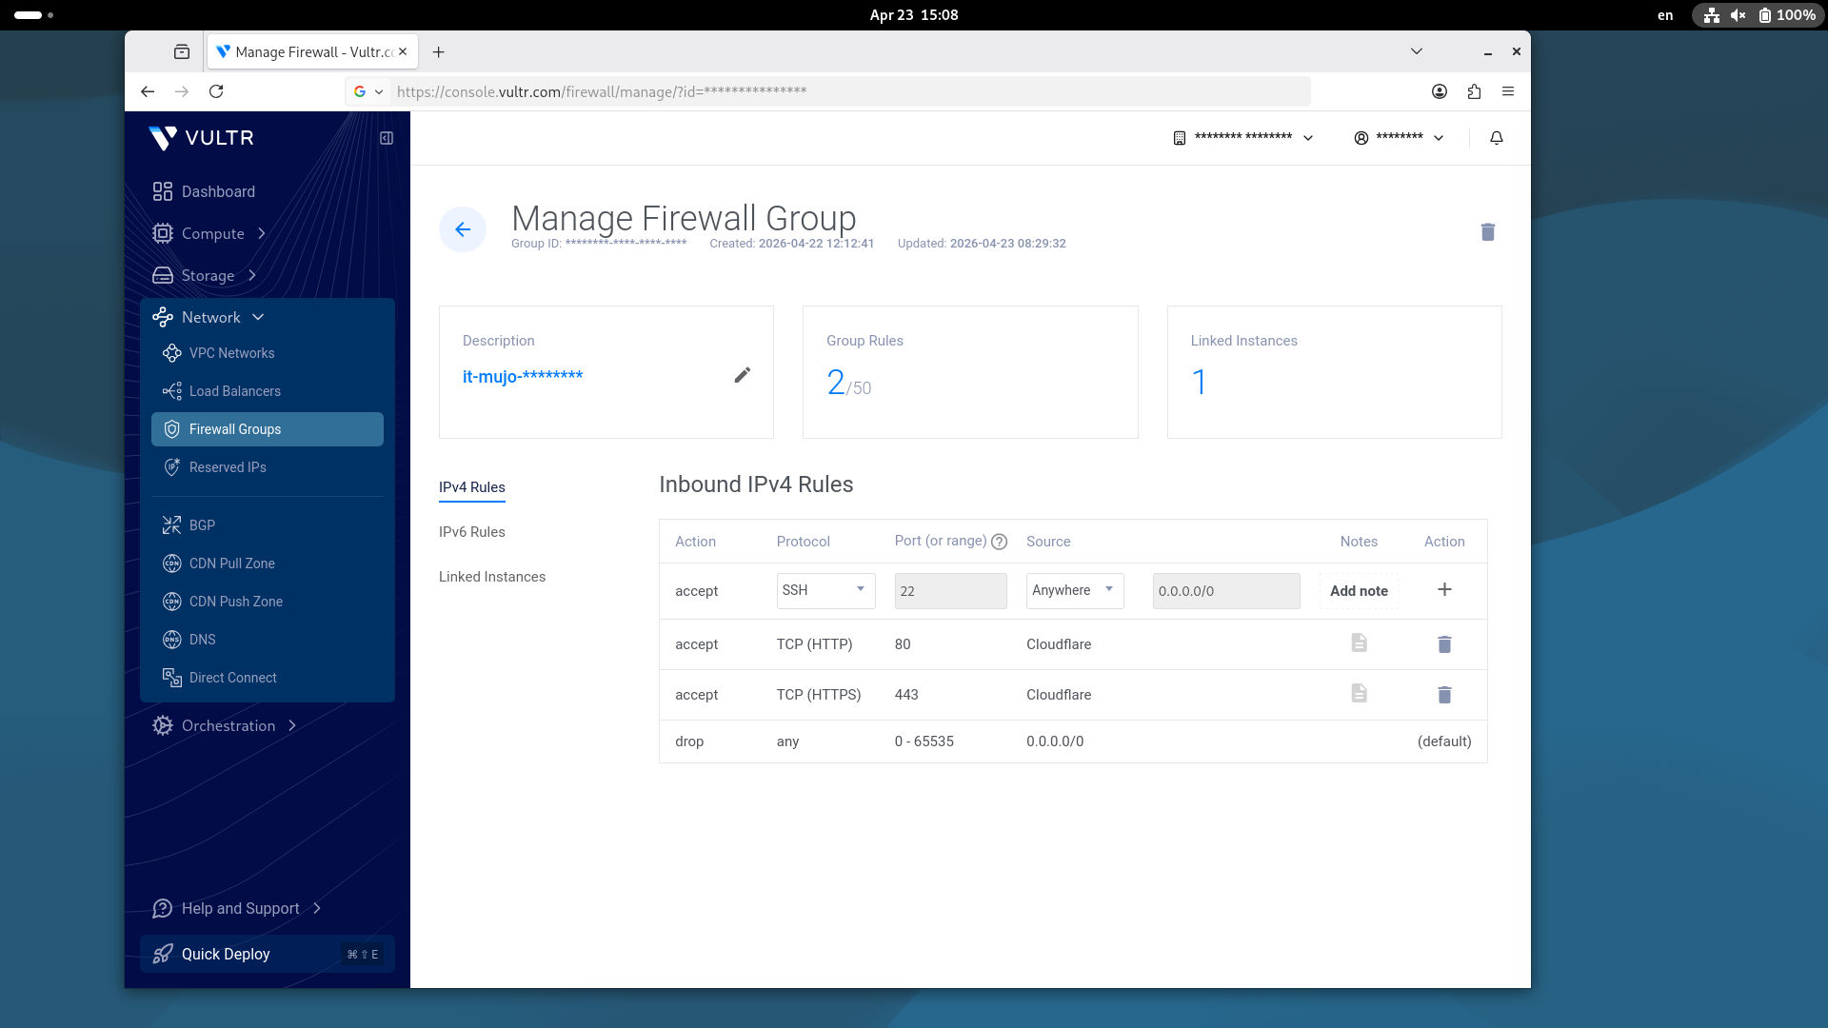Image resolution: width=1828 pixels, height=1028 pixels.
Task: Expand the Storage menu
Action: click(204, 275)
